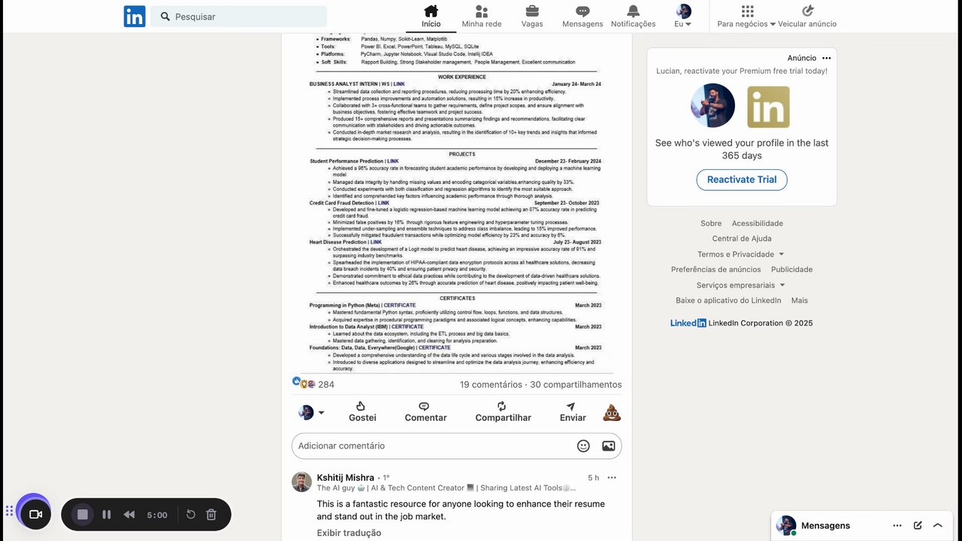Expand the Eu profile menu
This screenshot has width=962, height=541.
coord(683,17)
